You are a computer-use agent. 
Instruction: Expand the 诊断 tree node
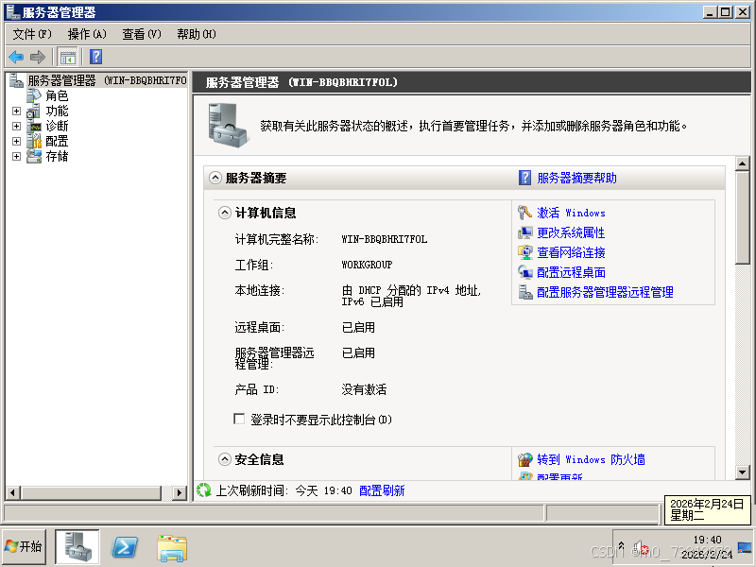pyautogui.click(x=16, y=127)
